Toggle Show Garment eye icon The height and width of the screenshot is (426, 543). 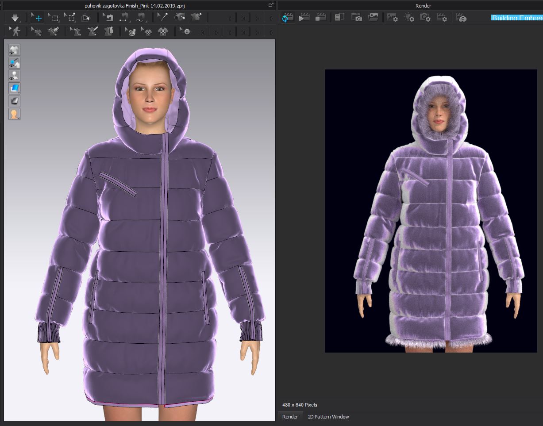(15, 50)
